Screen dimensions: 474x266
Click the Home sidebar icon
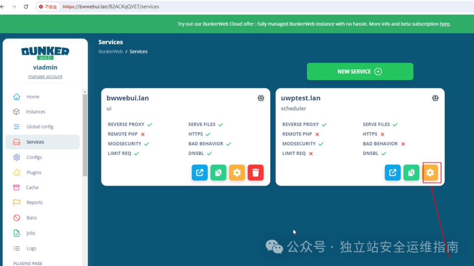click(17, 97)
